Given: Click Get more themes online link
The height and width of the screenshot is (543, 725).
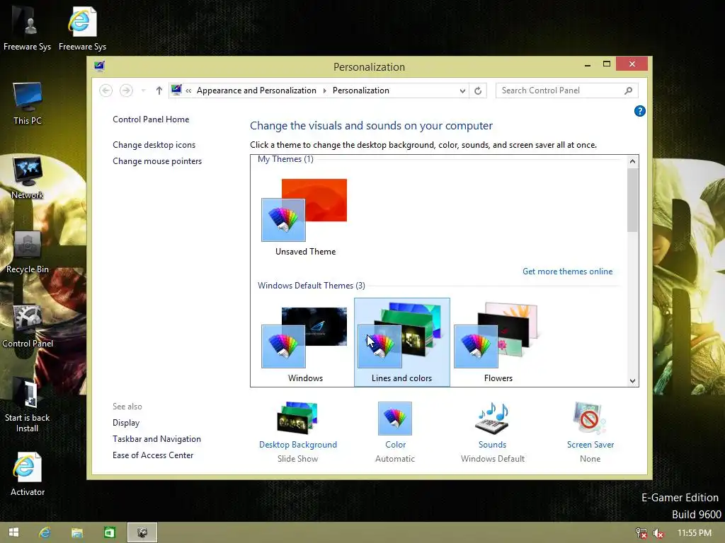Looking at the screenshot, I should click(567, 271).
